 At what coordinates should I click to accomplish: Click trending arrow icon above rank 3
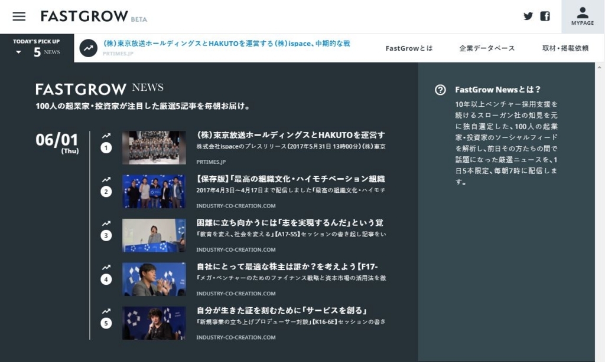[106, 224]
